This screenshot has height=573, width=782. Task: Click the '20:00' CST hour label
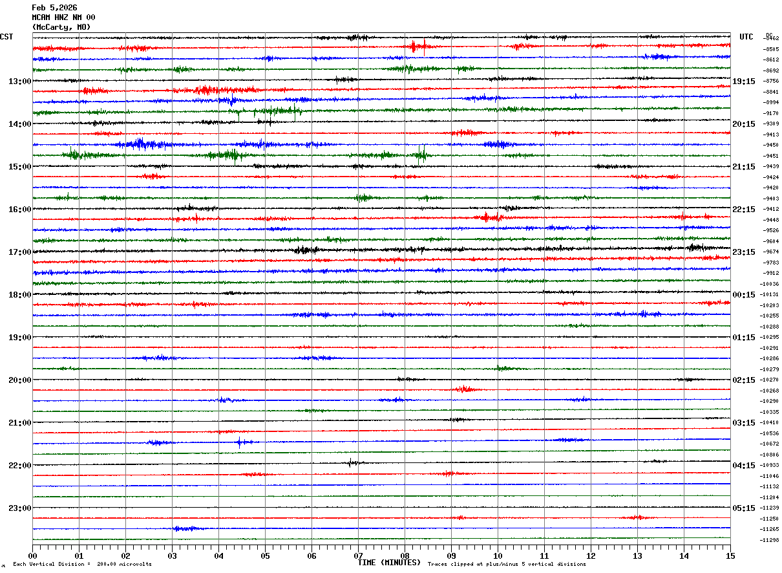click(20, 380)
